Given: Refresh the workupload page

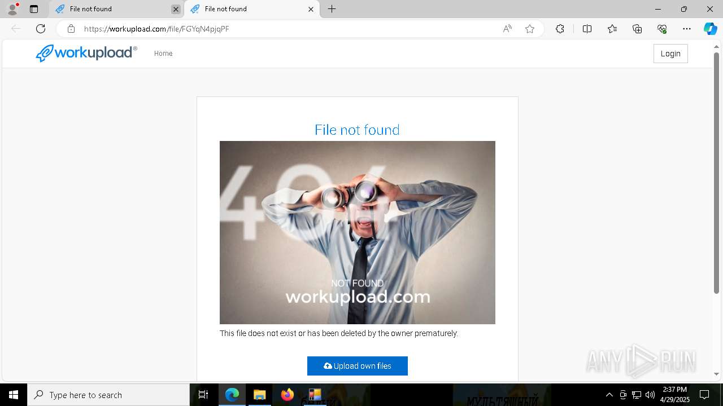Looking at the screenshot, I should point(41,29).
